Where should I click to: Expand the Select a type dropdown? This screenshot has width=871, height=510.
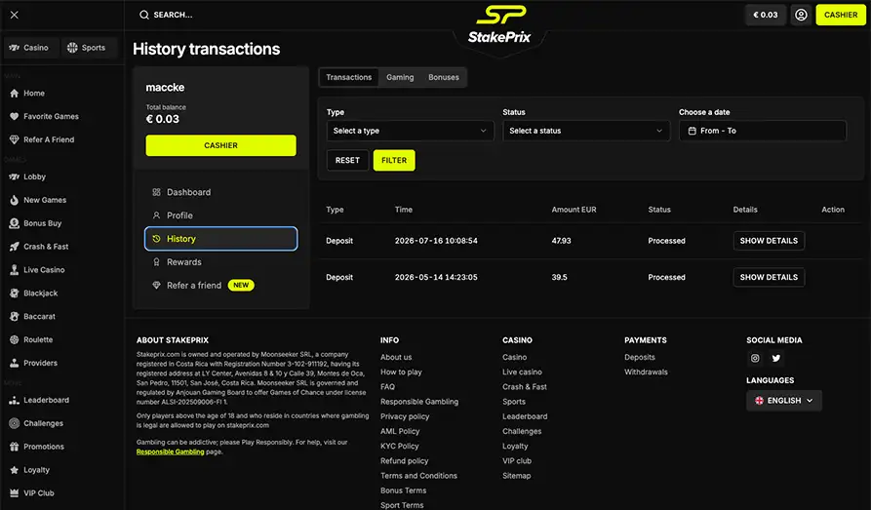(x=410, y=131)
